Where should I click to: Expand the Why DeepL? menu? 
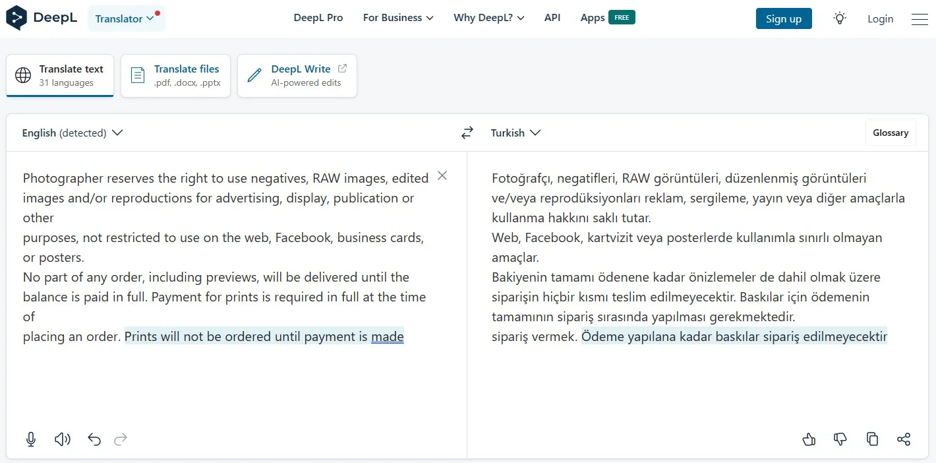pyautogui.click(x=488, y=18)
